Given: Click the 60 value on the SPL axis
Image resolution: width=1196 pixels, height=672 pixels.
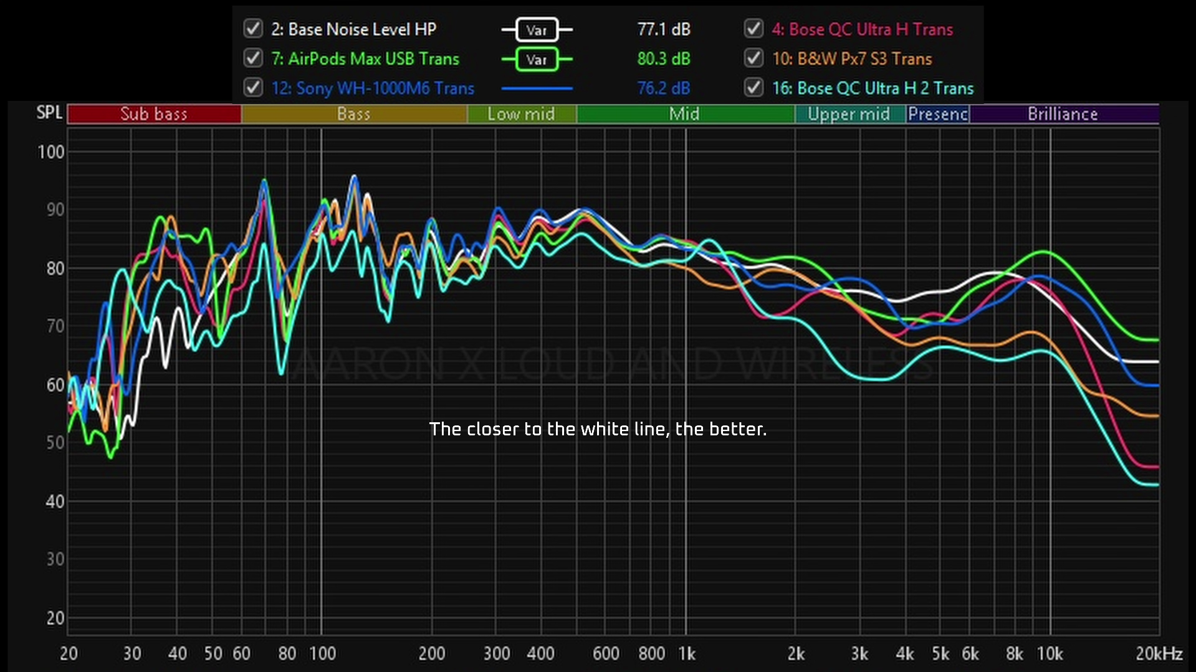Looking at the screenshot, I should 55,385.
